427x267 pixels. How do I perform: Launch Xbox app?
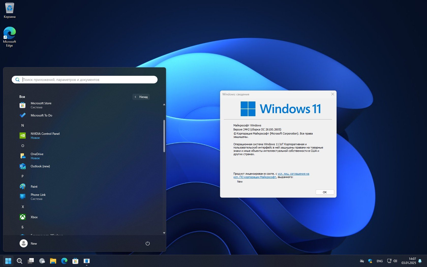(x=34, y=217)
